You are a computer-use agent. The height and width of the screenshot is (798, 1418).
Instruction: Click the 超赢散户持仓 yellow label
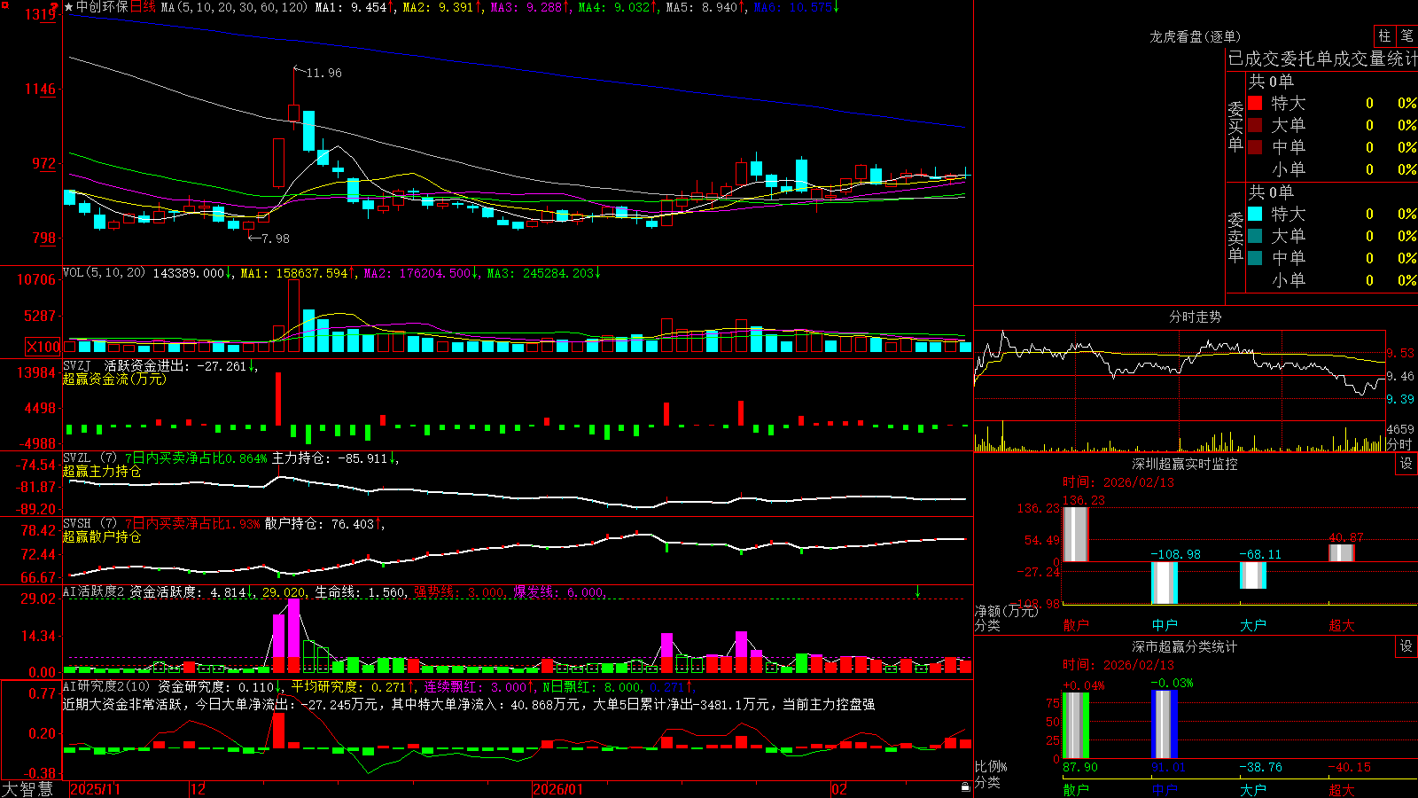point(102,536)
